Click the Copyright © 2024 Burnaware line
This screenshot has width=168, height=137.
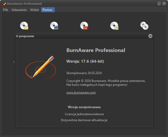click(106, 81)
